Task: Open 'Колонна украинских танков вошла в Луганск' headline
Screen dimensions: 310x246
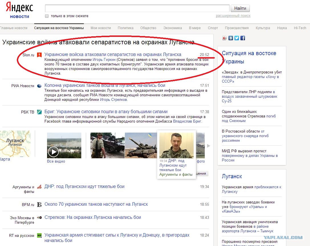Action: 105,85
